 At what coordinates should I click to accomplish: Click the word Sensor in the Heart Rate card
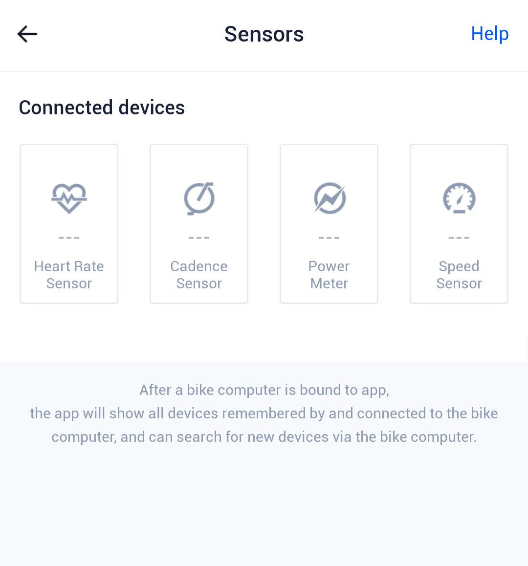coord(69,283)
